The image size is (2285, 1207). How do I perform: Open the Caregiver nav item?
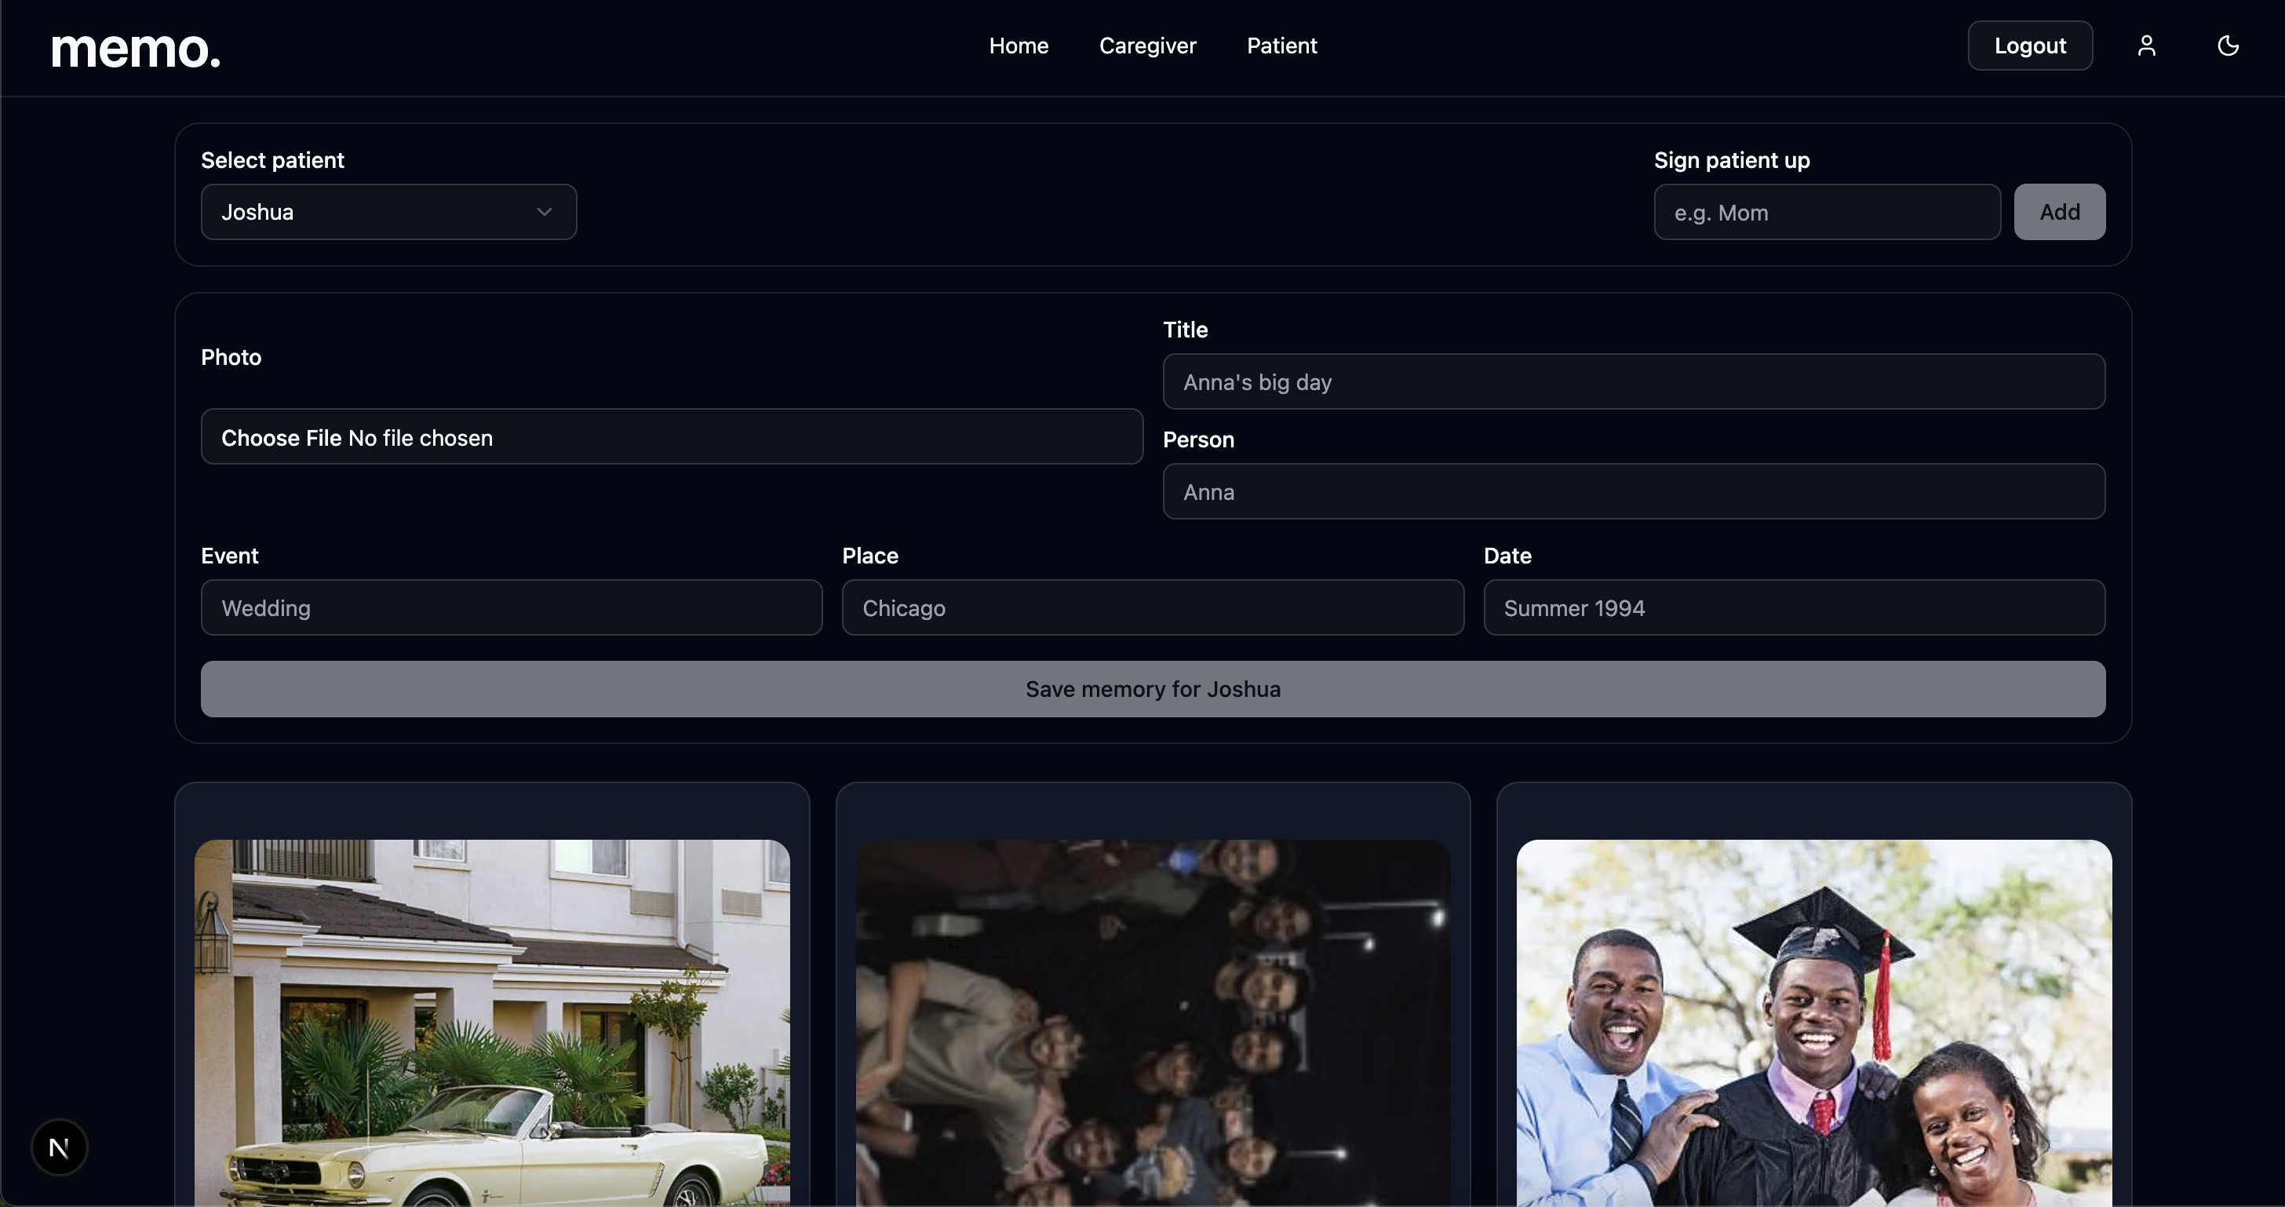(x=1147, y=46)
